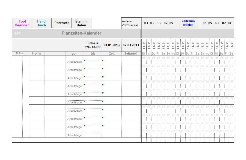Image resolution: width=246 pixels, height=160 pixels.
Task: Click the Tool Beenden button
Action: pyautogui.click(x=22, y=23)
